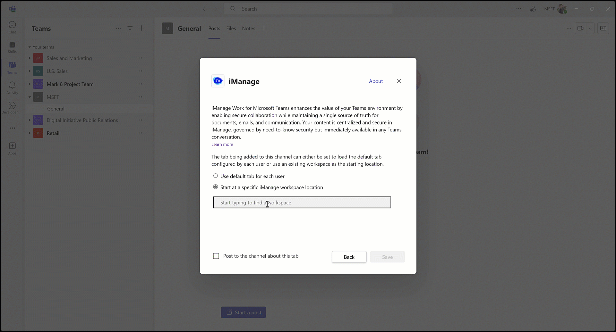
Task: Click the workspace search input field
Action: pos(302,202)
